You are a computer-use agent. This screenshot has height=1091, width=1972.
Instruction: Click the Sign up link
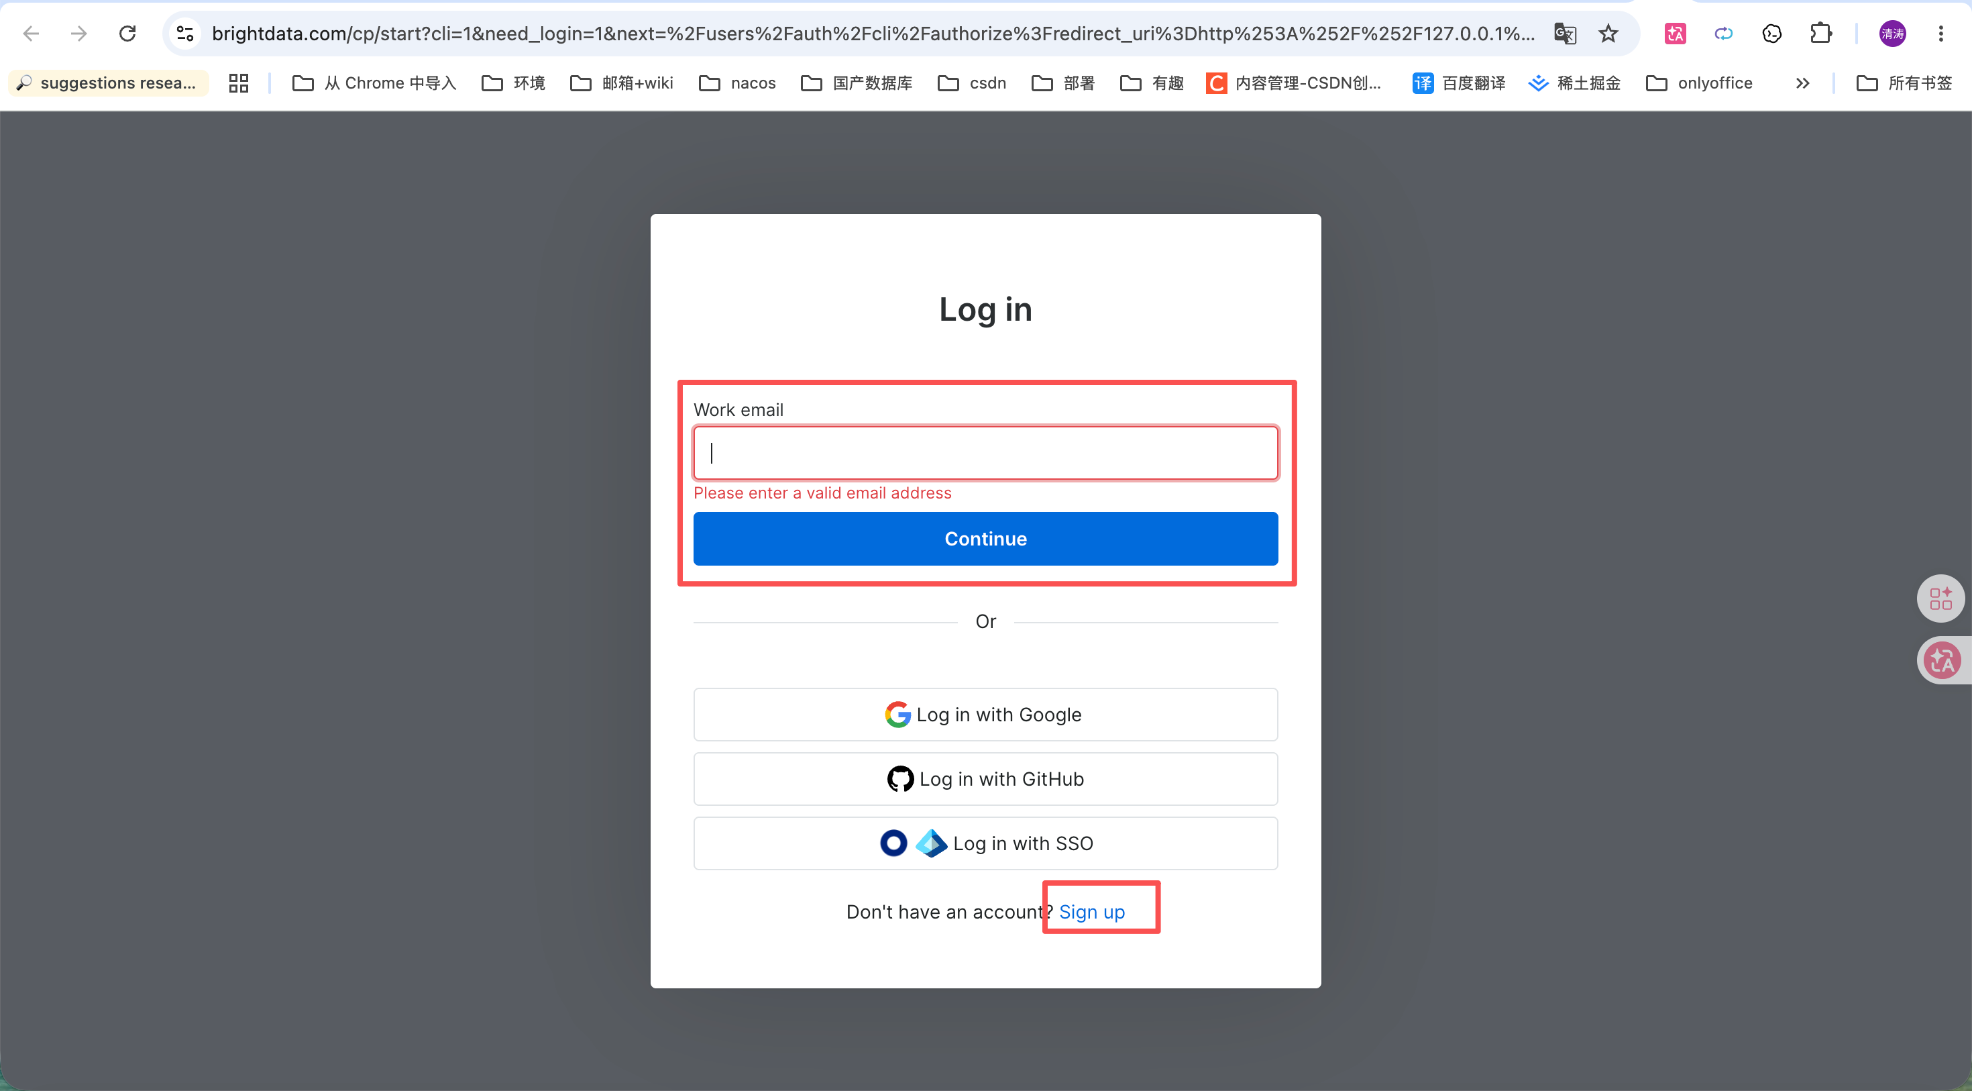(1092, 912)
